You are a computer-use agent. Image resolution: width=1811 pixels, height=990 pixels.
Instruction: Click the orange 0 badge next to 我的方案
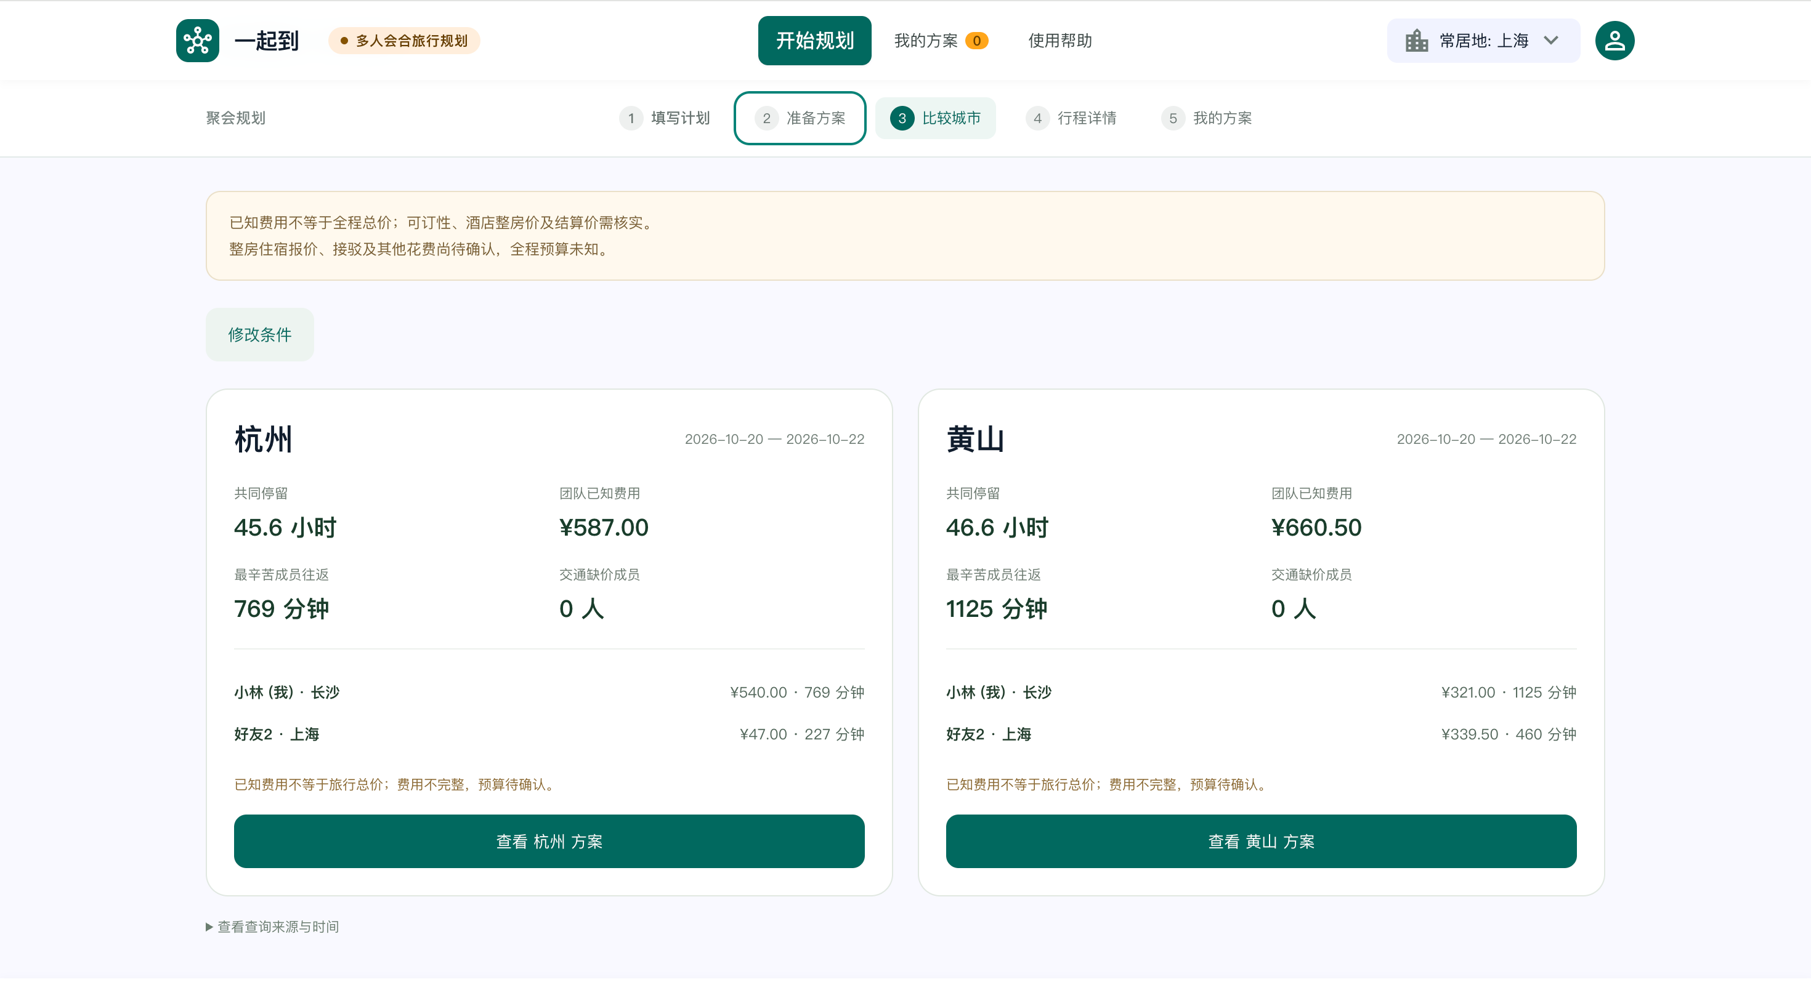(976, 41)
